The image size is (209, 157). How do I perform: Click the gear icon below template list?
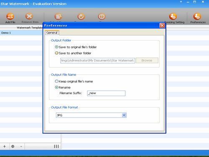[13, 147]
